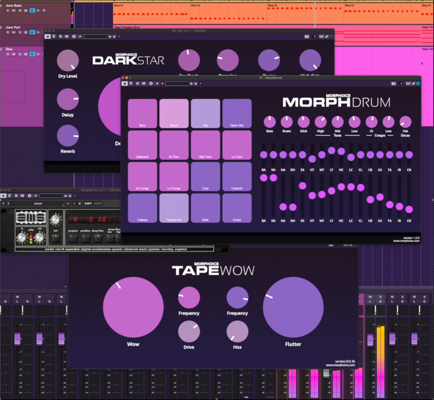
Task: Click snapshot camera icon in DarkStar header
Action: click(307, 36)
